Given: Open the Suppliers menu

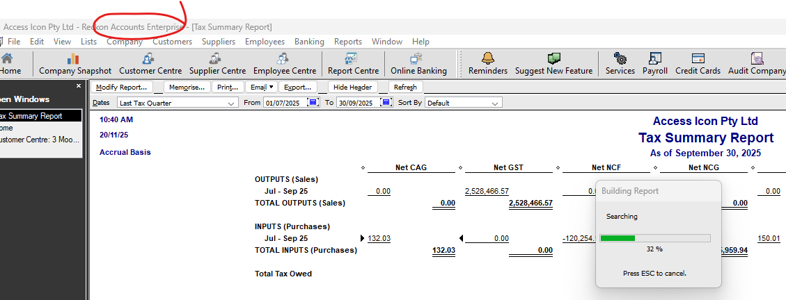Looking at the screenshot, I should [219, 42].
